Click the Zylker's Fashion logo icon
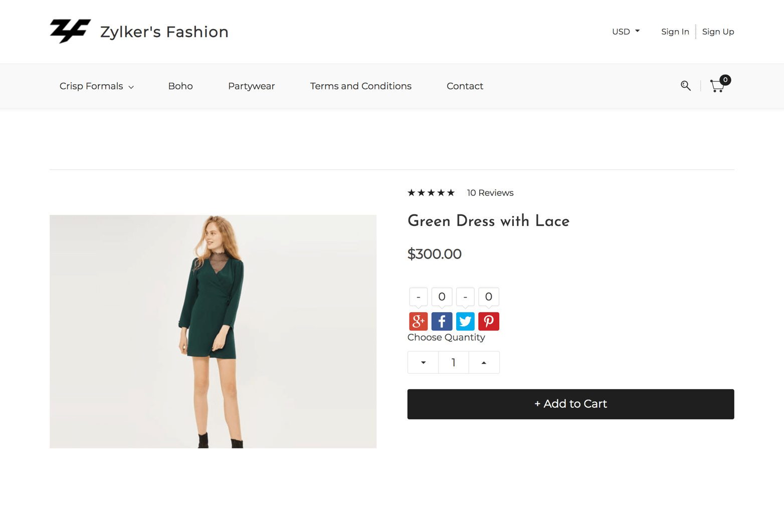The image size is (784, 505). (x=70, y=31)
